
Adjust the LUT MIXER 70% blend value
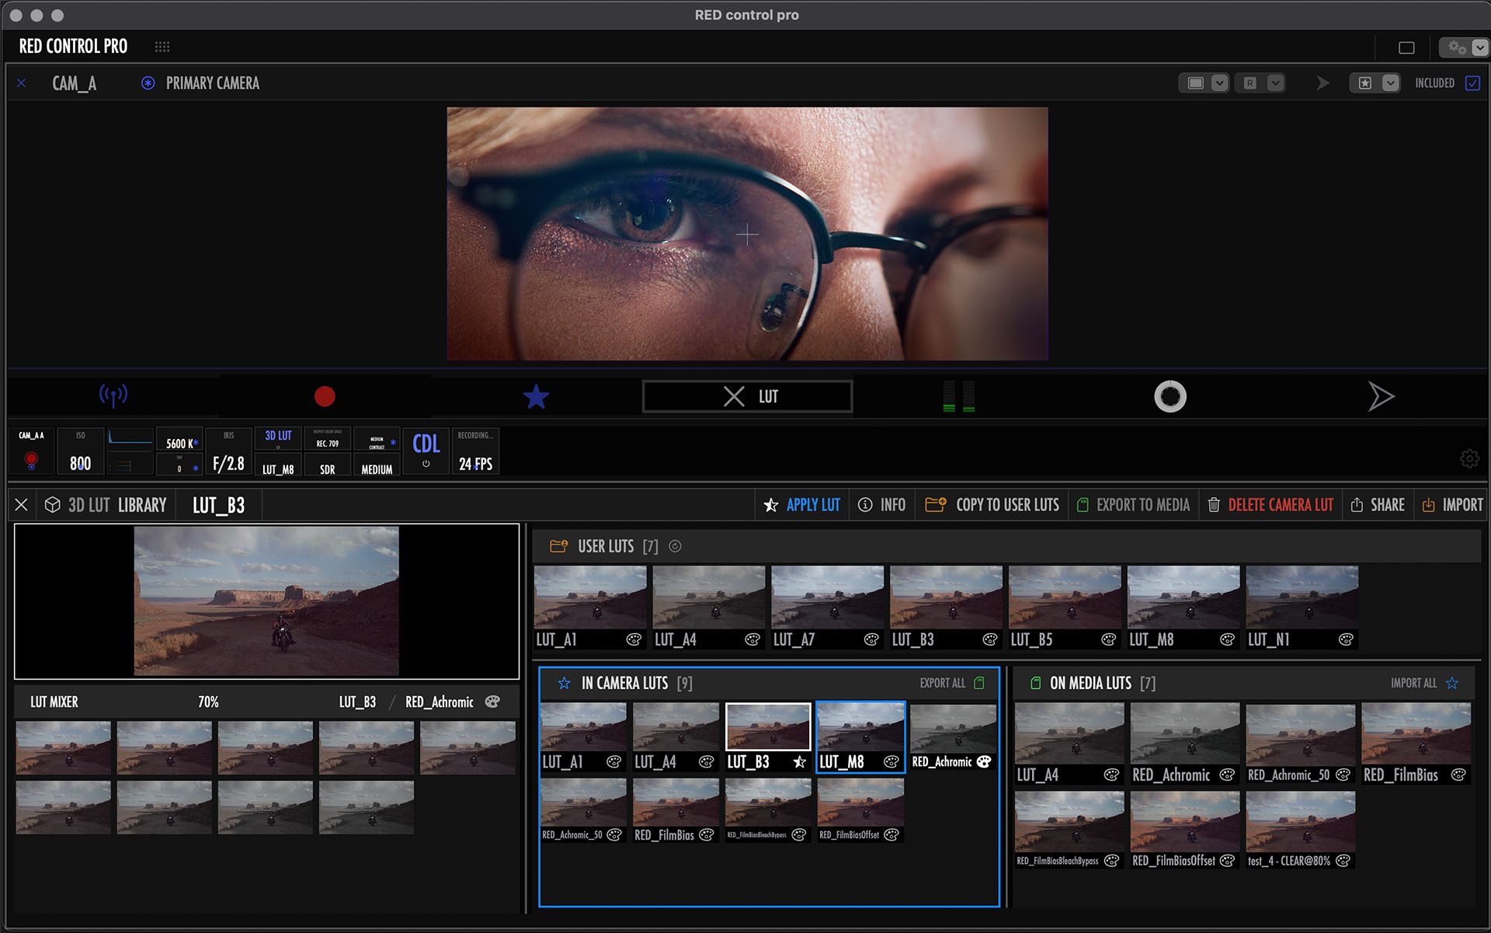point(208,701)
